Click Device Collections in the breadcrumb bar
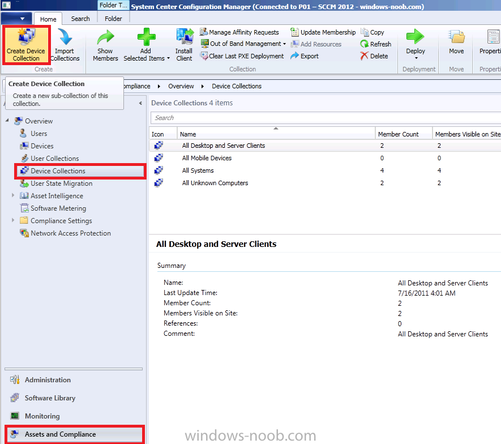 point(237,86)
